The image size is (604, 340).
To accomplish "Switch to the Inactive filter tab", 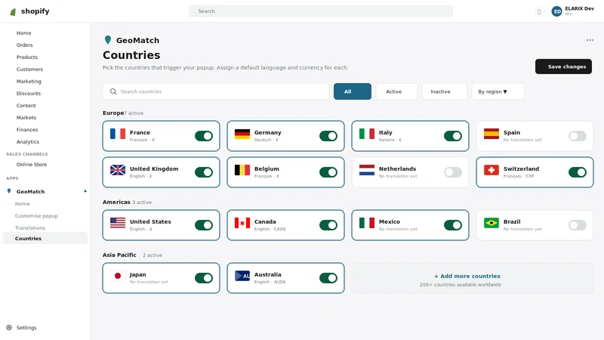I will (445, 91).
